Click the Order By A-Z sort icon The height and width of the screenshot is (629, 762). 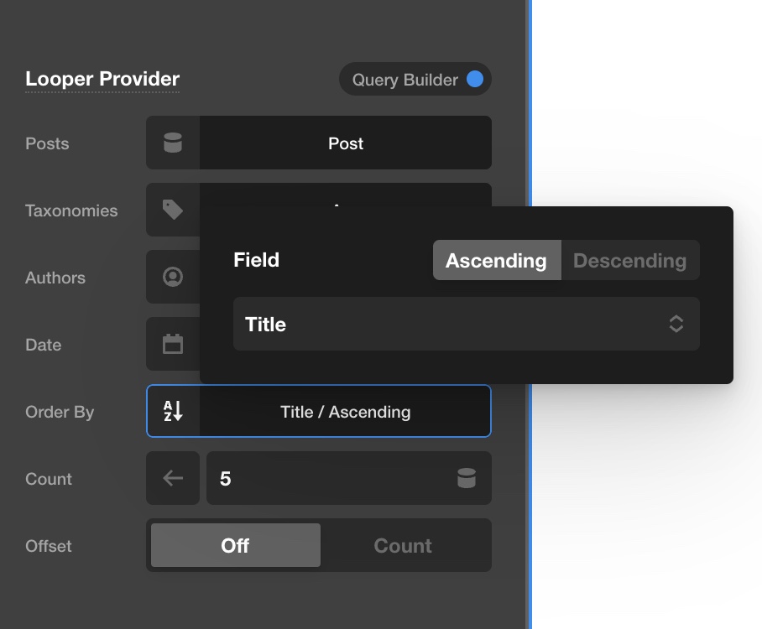tap(173, 411)
